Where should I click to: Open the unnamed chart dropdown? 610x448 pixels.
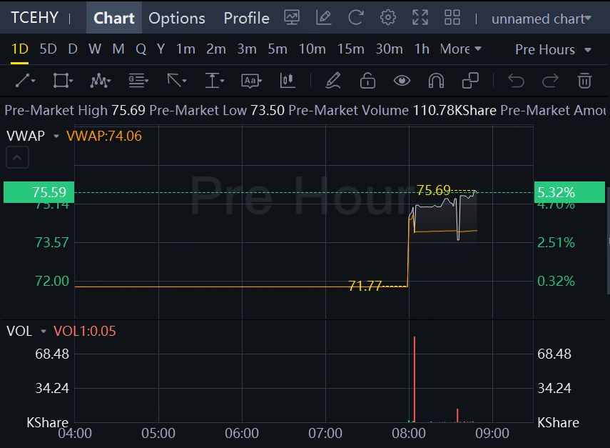[x=541, y=19]
